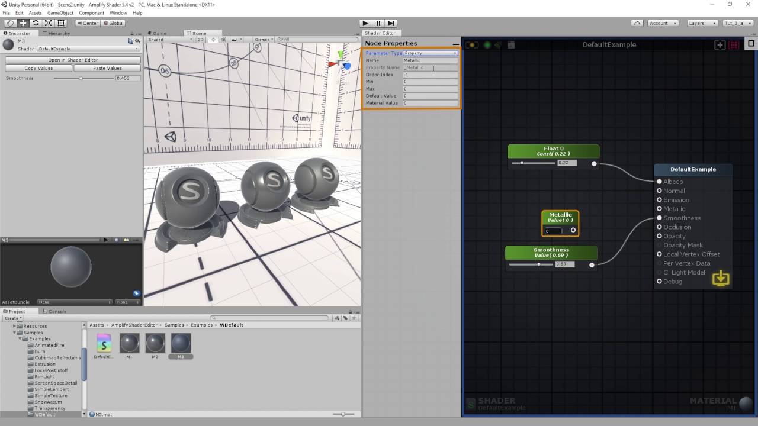Open the Component menu

tap(91, 13)
